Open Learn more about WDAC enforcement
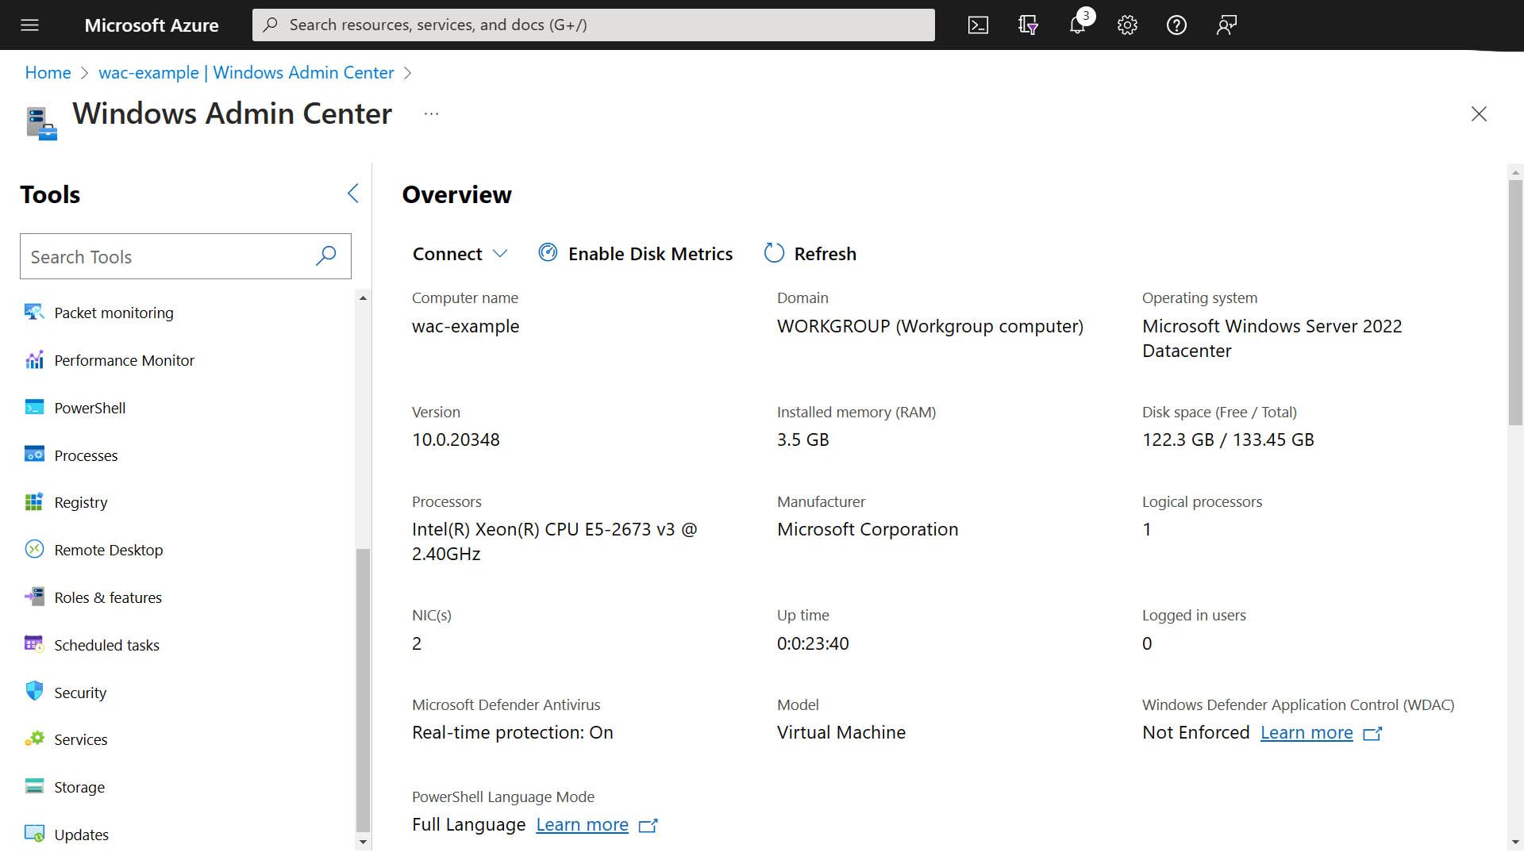Screen dimensions: 1524x856 pyautogui.click(x=1307, y=732)
